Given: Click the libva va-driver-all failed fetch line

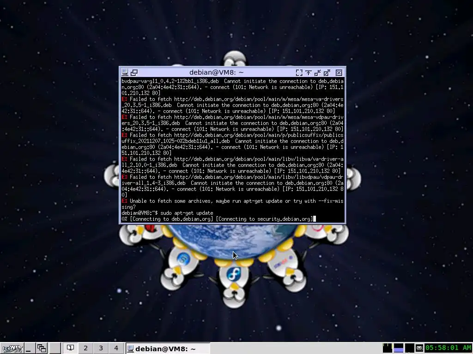Looking at the screenshot, I should pyautogui.click(x=232, y=165).
